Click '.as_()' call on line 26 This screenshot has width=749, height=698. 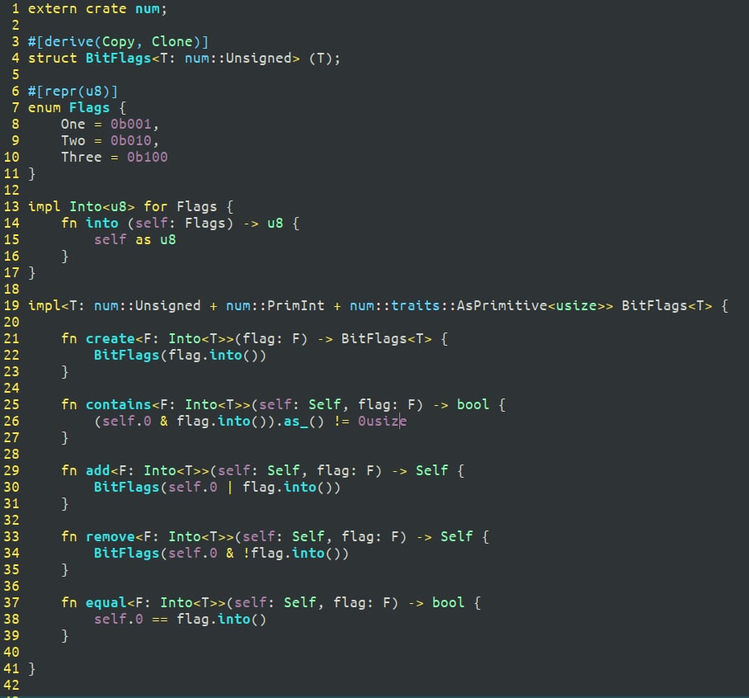point(300,422)
